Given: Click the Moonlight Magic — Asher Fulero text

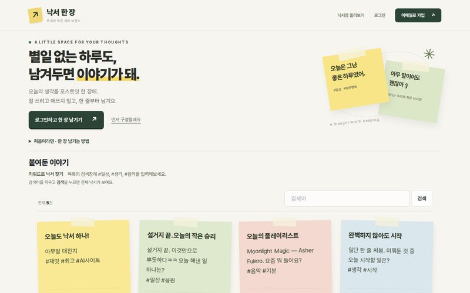Looking at the screenshot, I should point(280,255).
